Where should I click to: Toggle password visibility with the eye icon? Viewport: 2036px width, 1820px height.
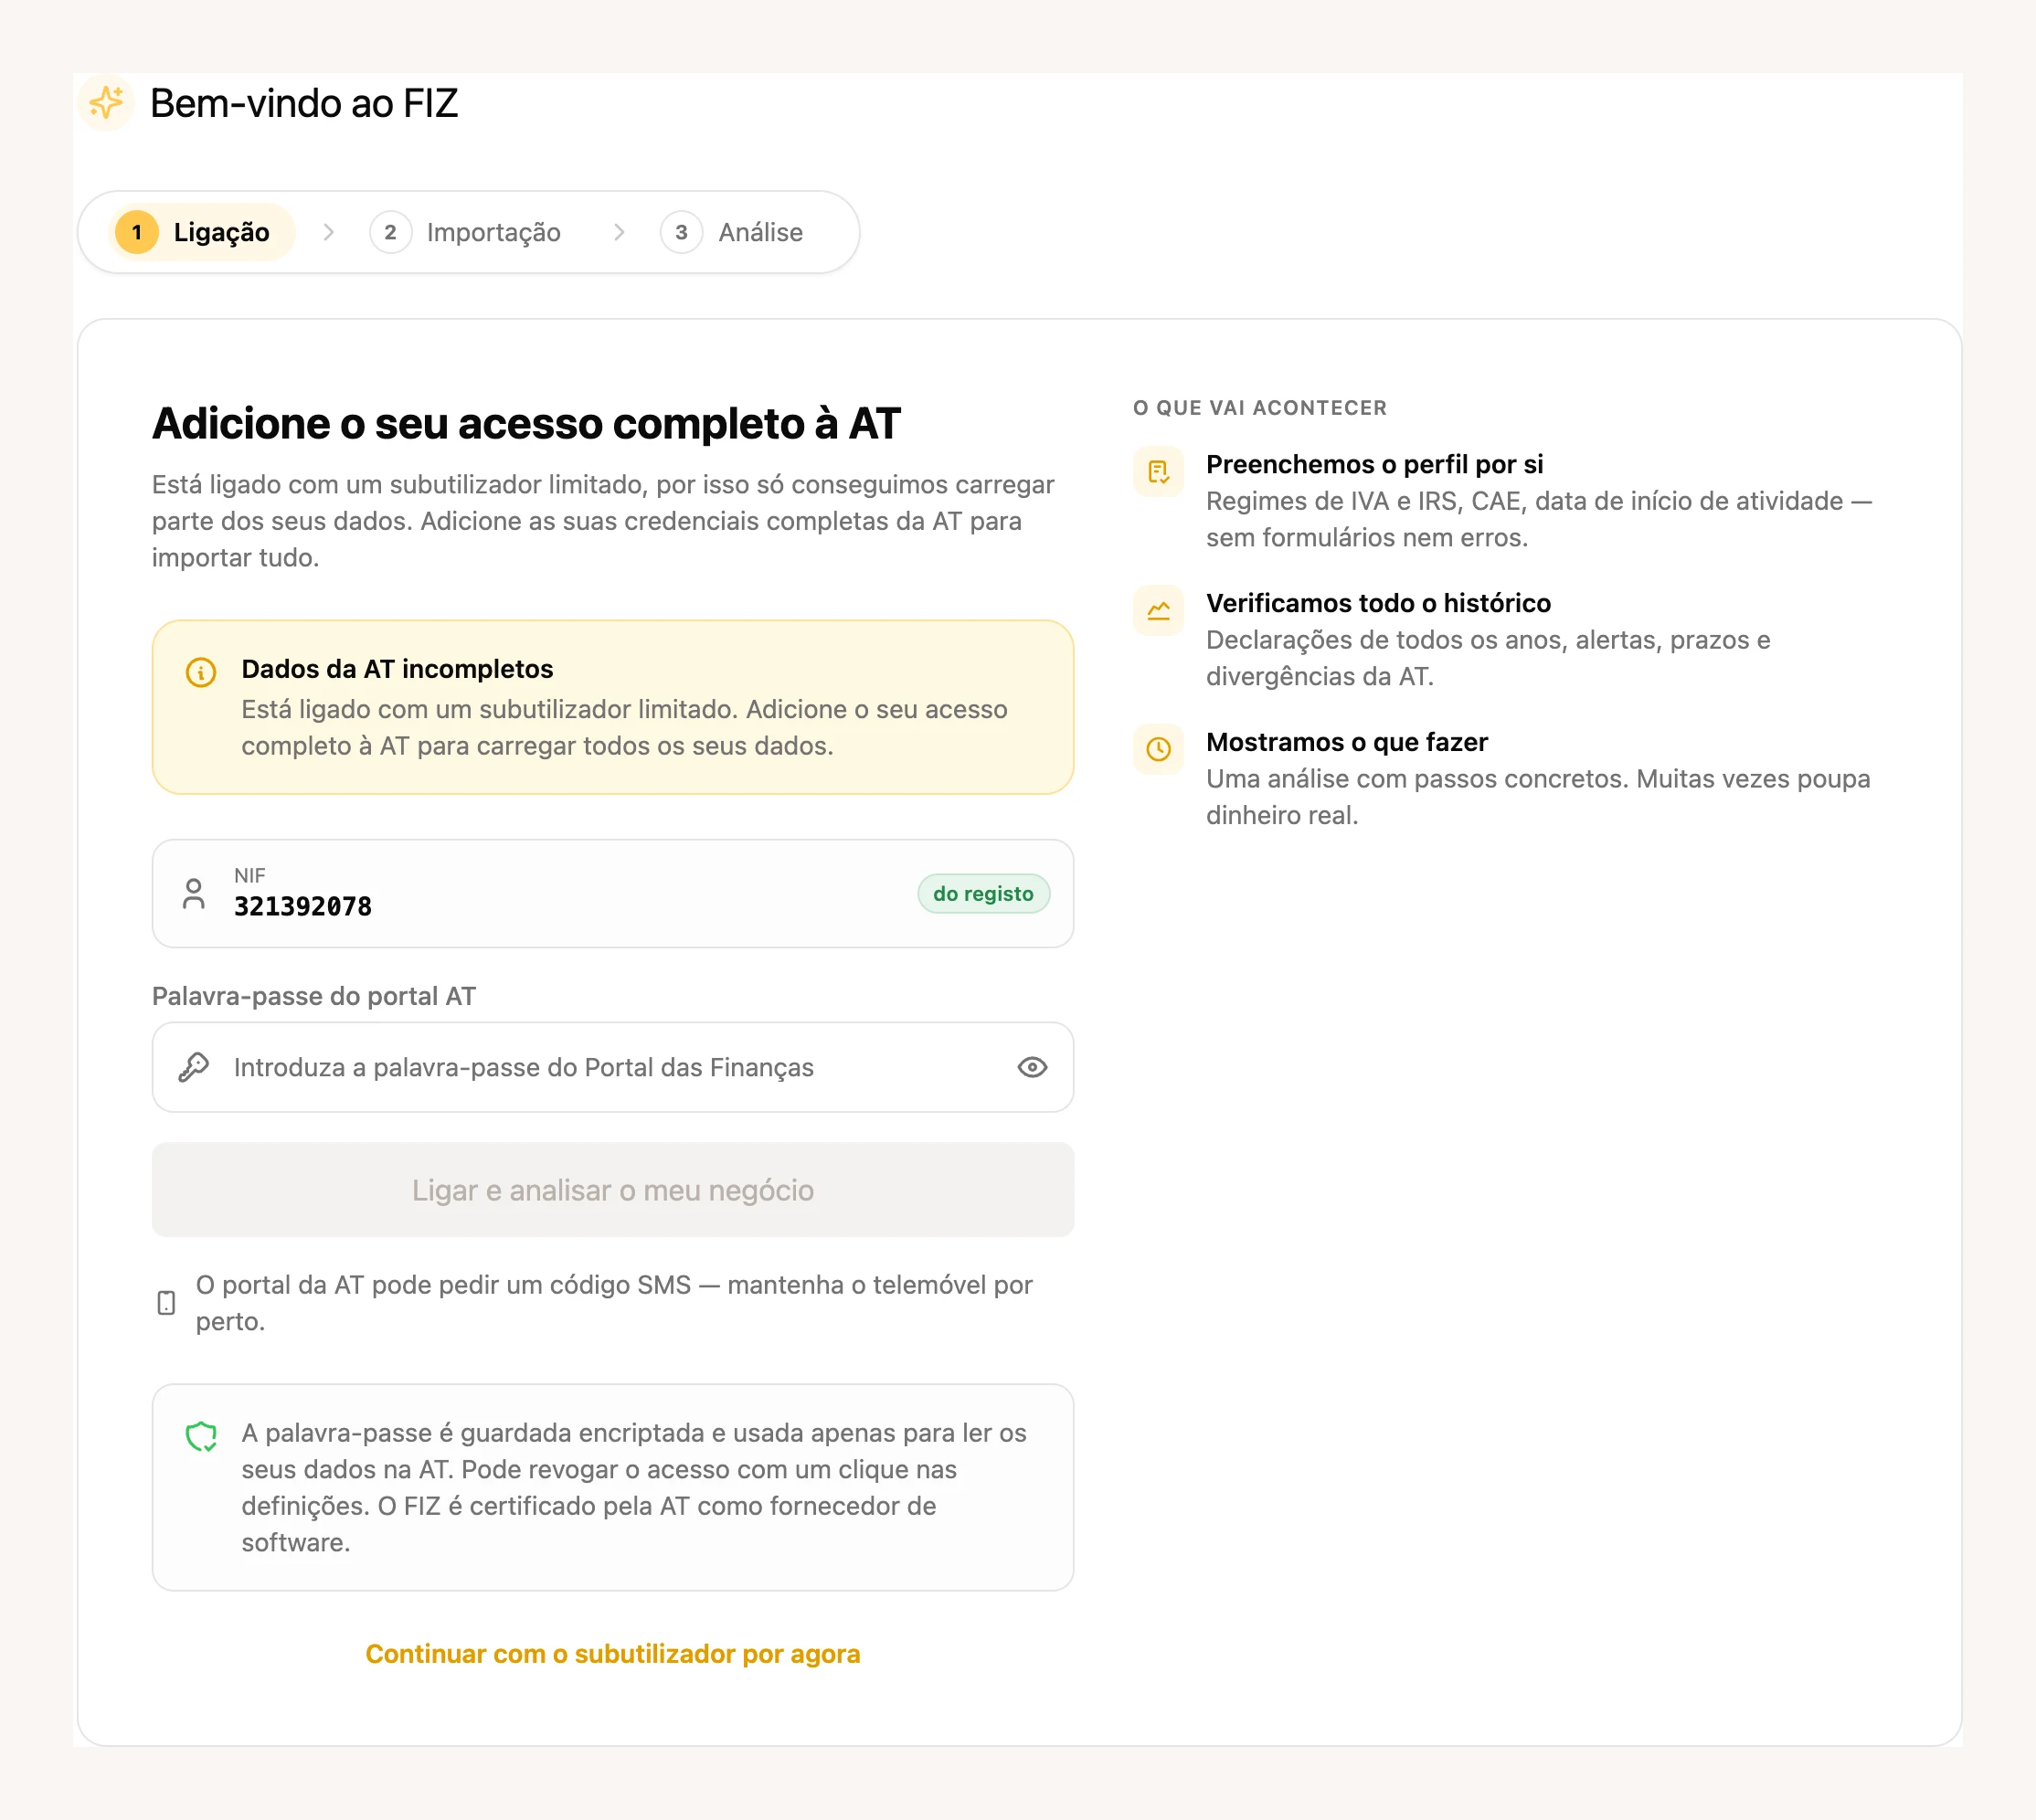[x=1032, y=1067]
